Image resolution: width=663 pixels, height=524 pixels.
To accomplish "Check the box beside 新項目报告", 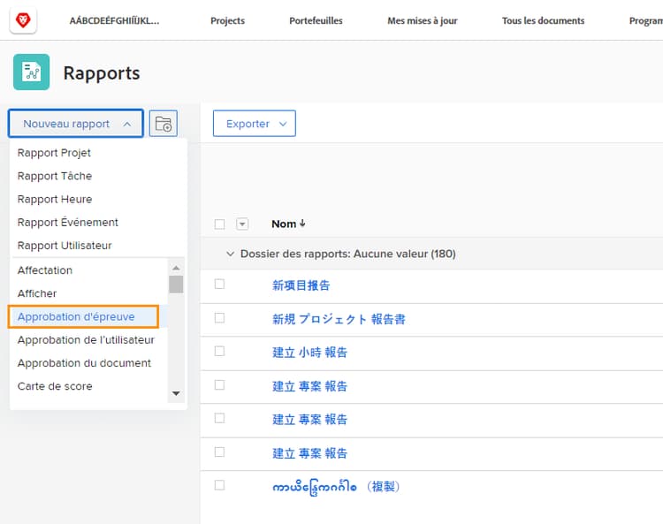I will pyautogui.click(x=219, y=285).
